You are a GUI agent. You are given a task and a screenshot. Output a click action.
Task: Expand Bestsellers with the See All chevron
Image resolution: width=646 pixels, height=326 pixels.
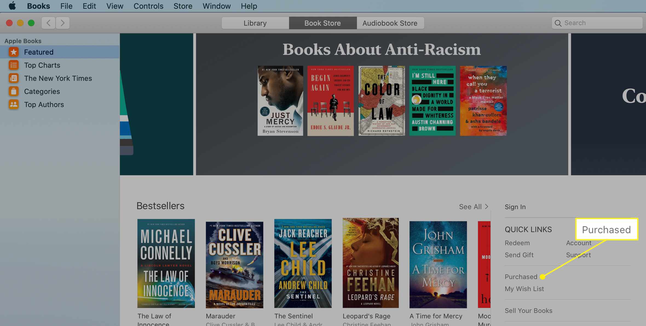pyautogui.click(x=486, y=207)
